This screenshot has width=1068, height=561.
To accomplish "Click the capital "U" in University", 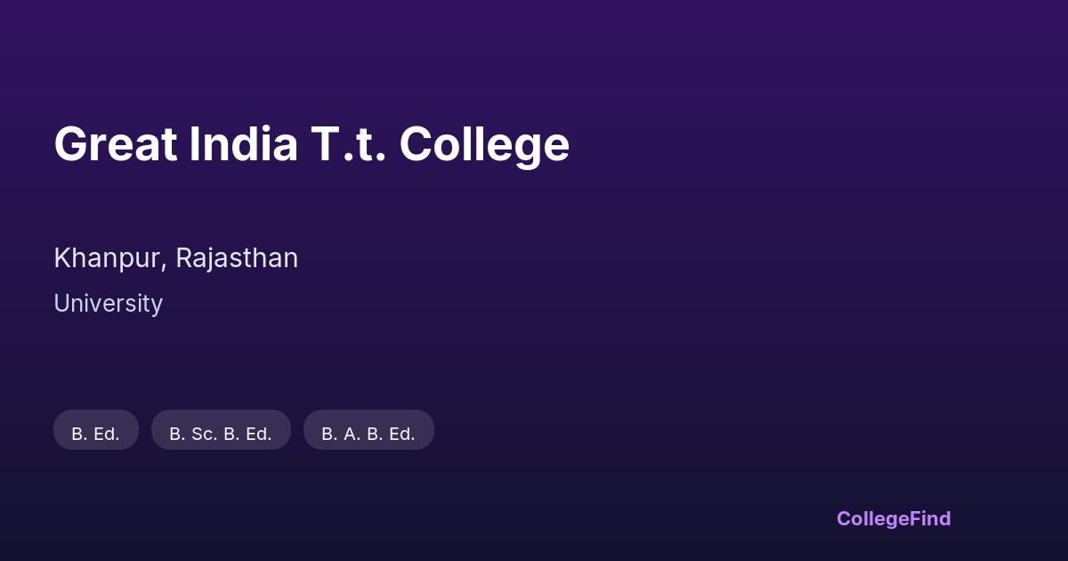I will tap(61, 304).
